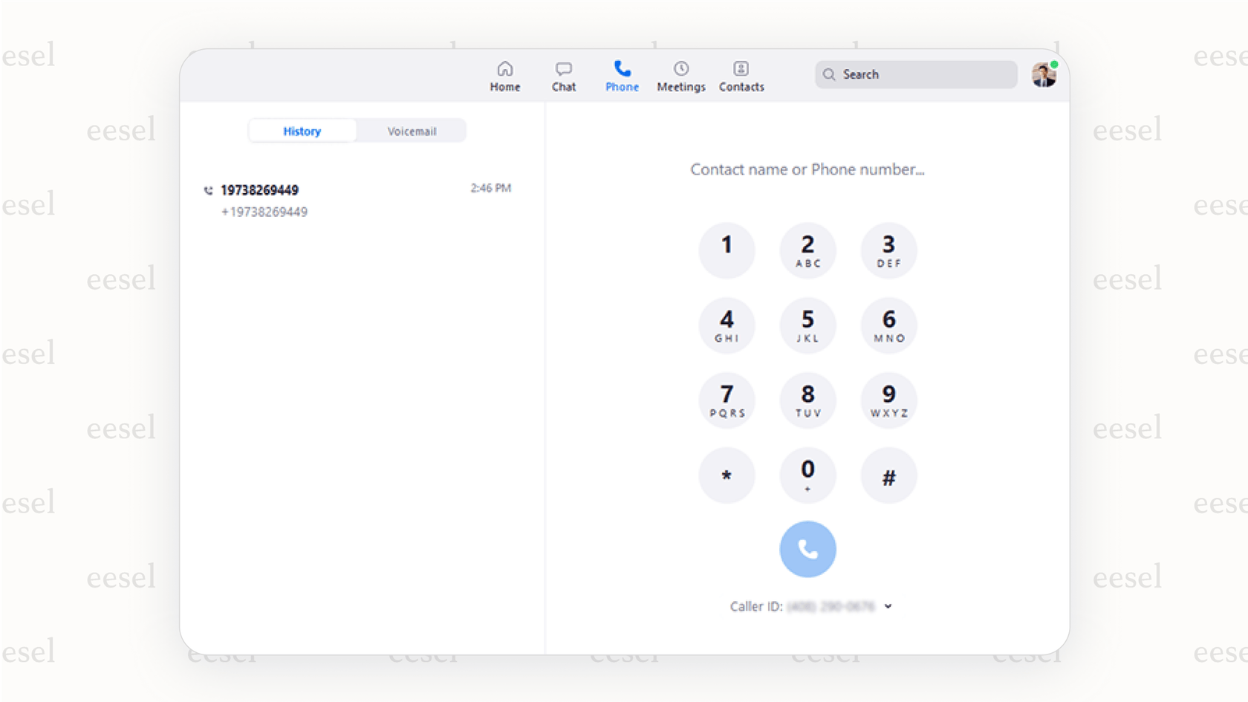Open the Home tab icon

click(x=505, y=68)
